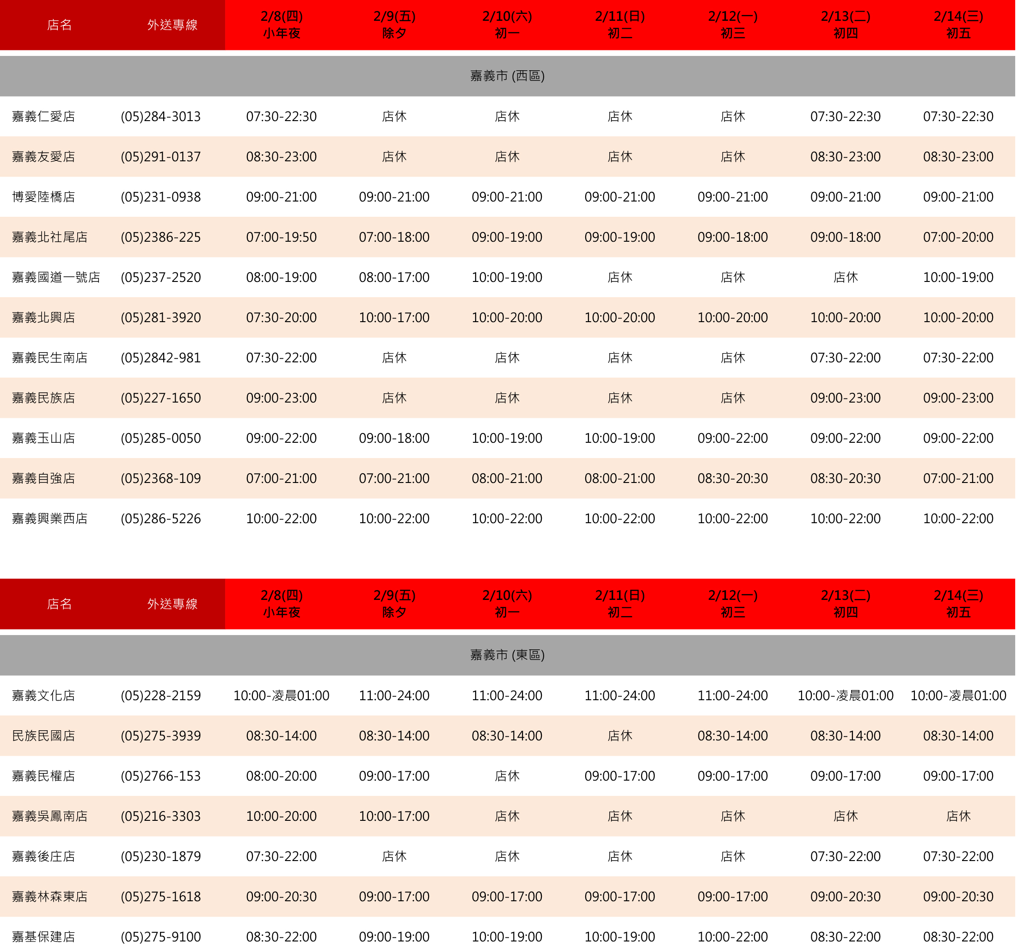
Task: Click 嘉義民生南店 store name
Action: click(49, 358)
